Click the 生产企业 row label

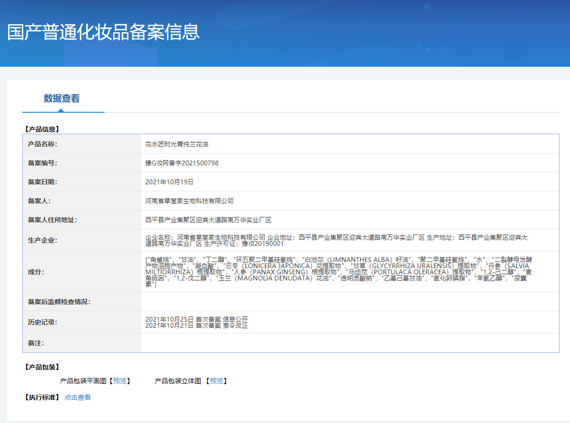pyautogui.click(x=43, y=240)
